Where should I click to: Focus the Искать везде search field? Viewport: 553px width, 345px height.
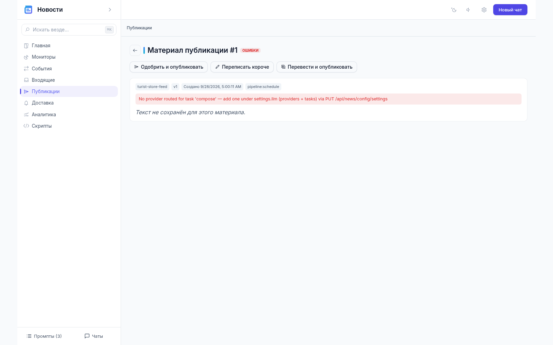69,30
